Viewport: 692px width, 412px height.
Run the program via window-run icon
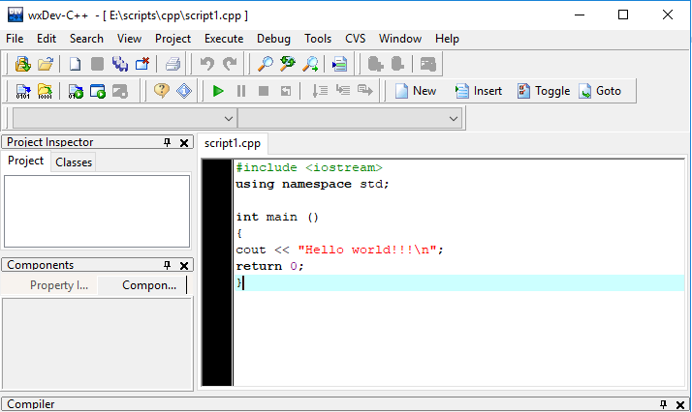(98, 91)
